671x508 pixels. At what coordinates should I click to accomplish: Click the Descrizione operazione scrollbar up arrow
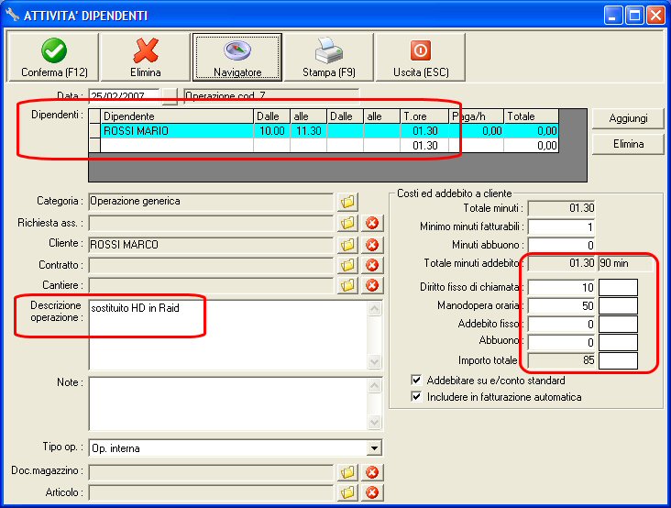374,309
